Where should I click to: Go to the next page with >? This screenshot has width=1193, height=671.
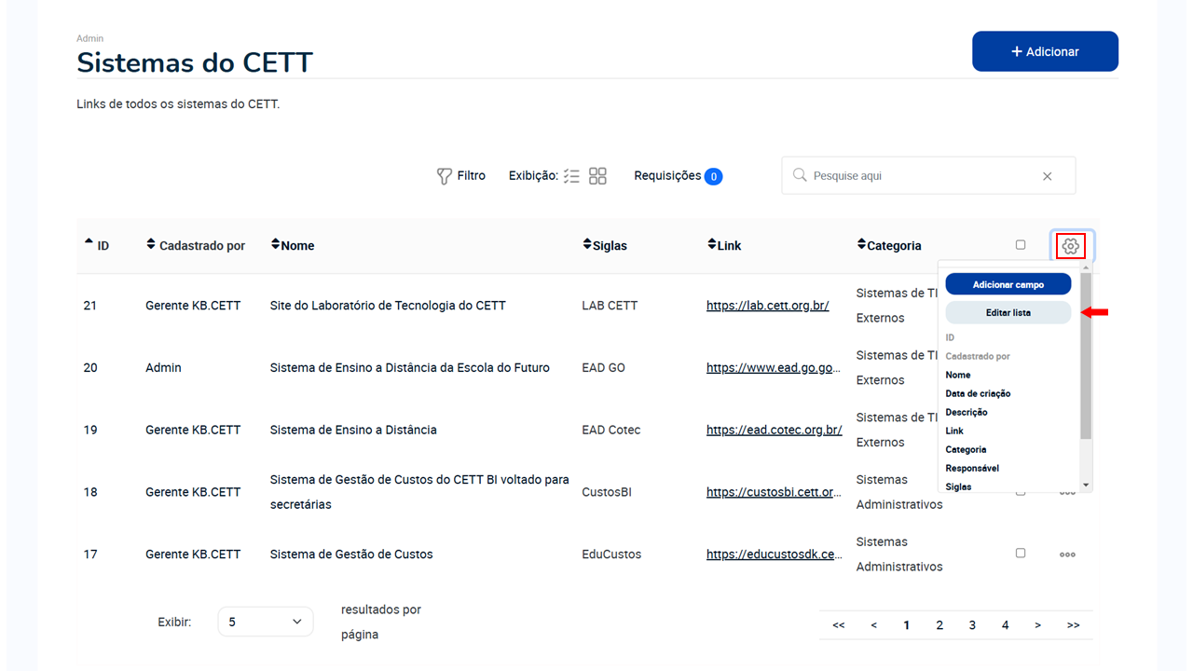pos(1037,625)
